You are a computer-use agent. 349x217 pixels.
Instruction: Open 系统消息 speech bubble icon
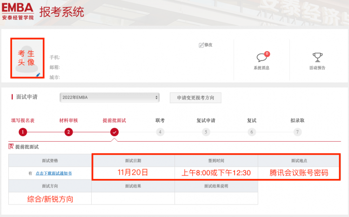point(262,58)
